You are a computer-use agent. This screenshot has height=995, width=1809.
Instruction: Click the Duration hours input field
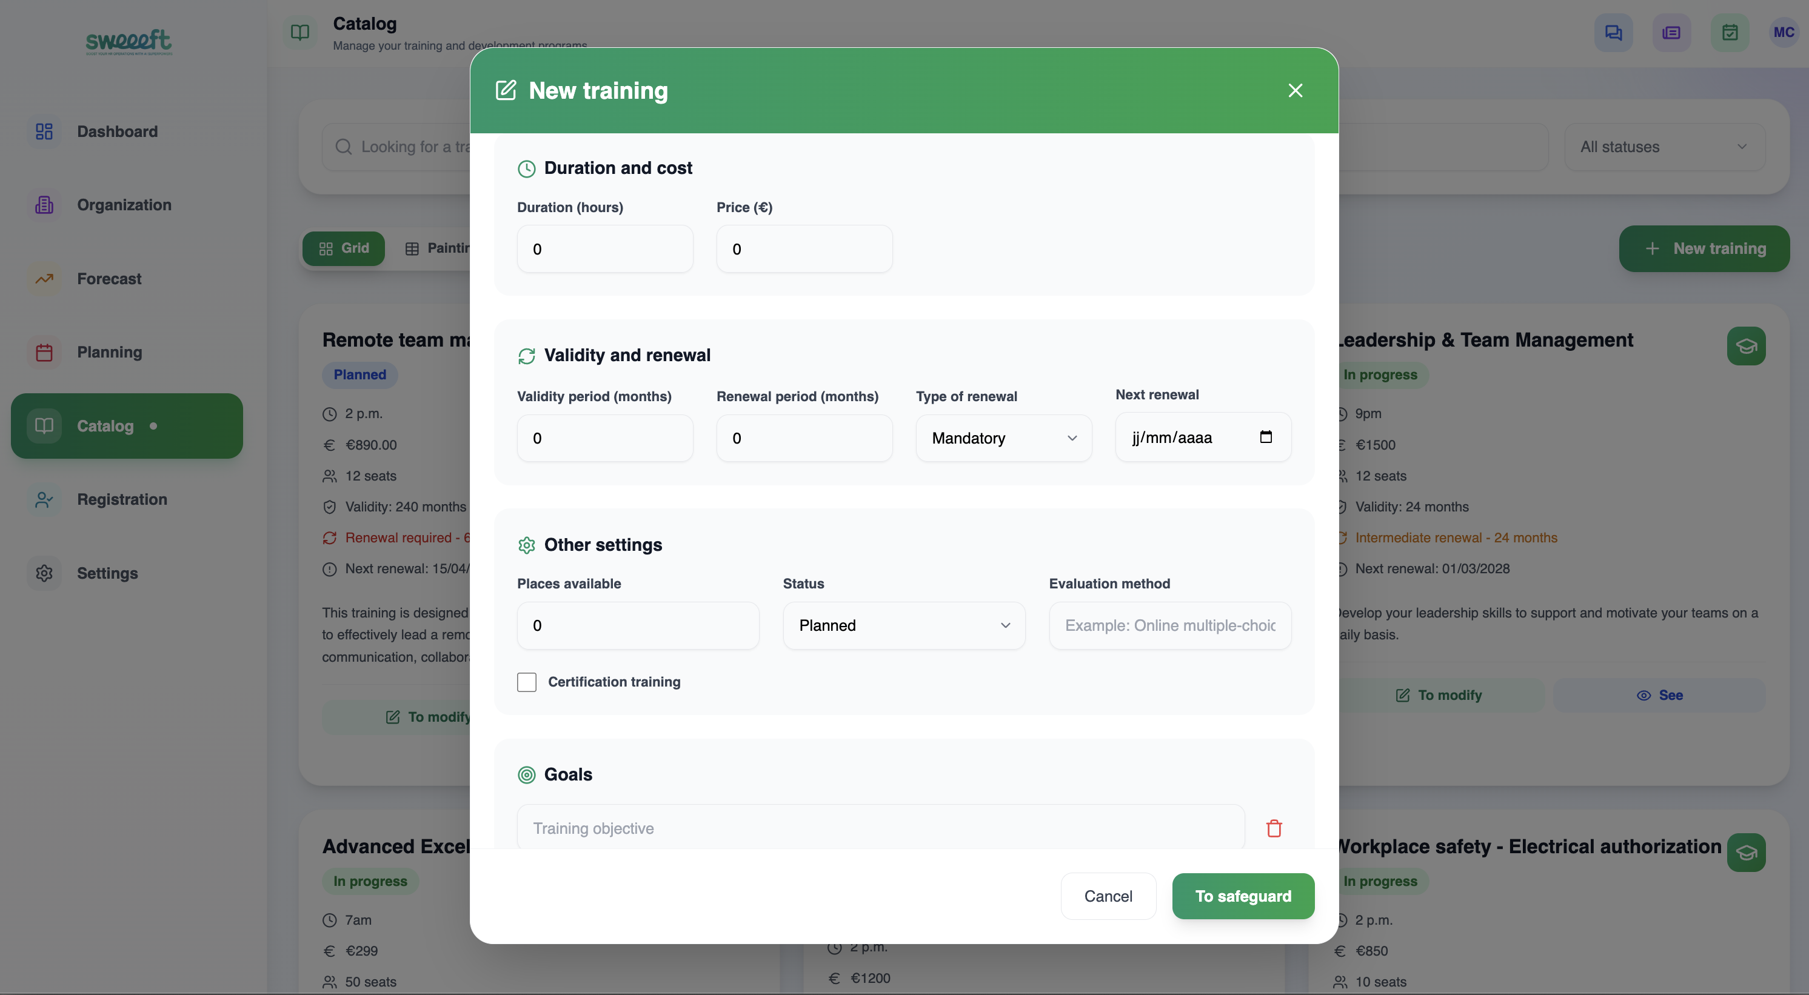click(x=604, y=248)
